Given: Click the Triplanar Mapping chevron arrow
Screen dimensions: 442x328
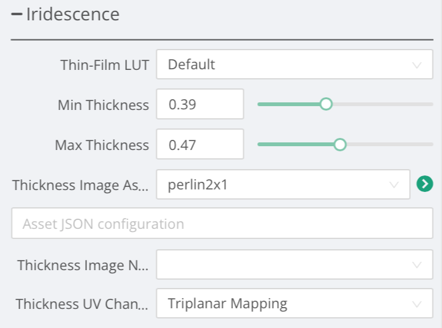Looking at the screenshot, I should click(417, 304).
